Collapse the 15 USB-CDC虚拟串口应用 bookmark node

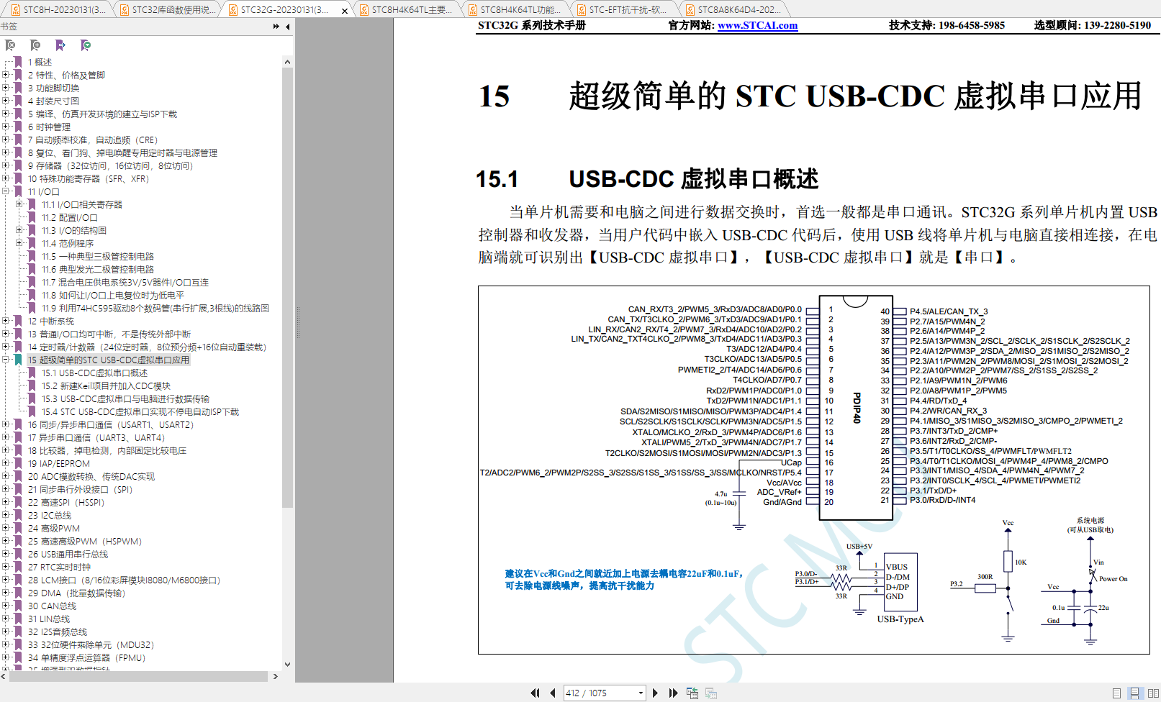click(6, 360)
